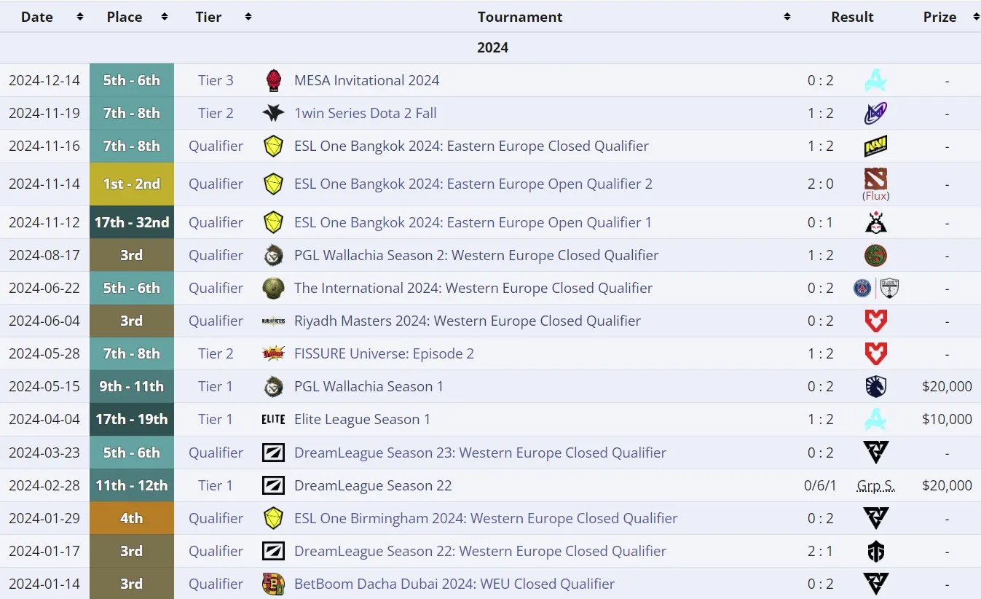
Task: Click Tier 3 link in MESA row
Action: (x=216, y=80)
